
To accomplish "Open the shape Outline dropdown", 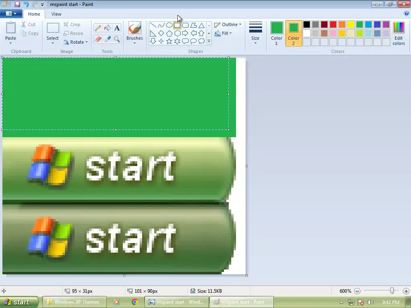I will (x=228, y=24).
